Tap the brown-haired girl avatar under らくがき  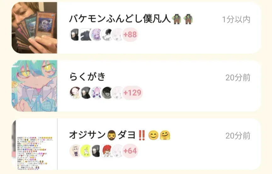[75, 93]
